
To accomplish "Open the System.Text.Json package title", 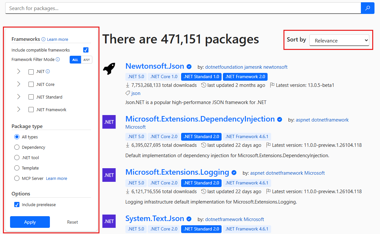I will (x=155, y=218).
